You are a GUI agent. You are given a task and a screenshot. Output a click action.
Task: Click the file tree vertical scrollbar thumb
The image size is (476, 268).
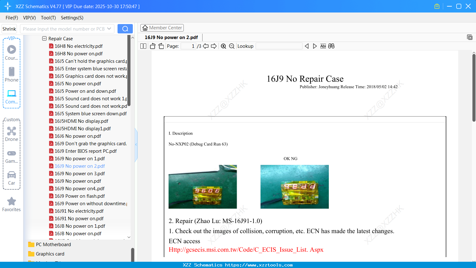pyautogui.click(x=129, y=71)
